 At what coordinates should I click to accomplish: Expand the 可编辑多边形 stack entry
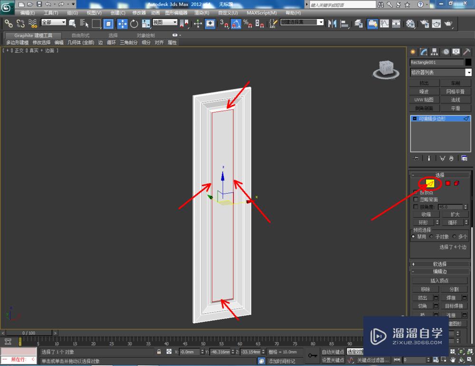[x=415, y=119]
